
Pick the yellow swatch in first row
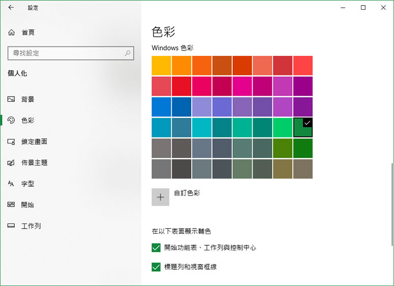point(161,66)
